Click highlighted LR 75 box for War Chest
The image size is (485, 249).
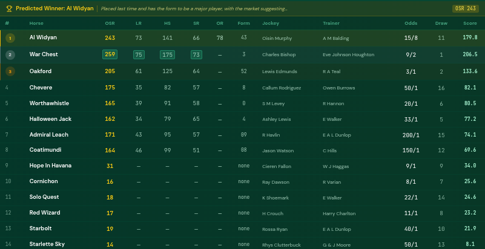click(x=139, y=54)
